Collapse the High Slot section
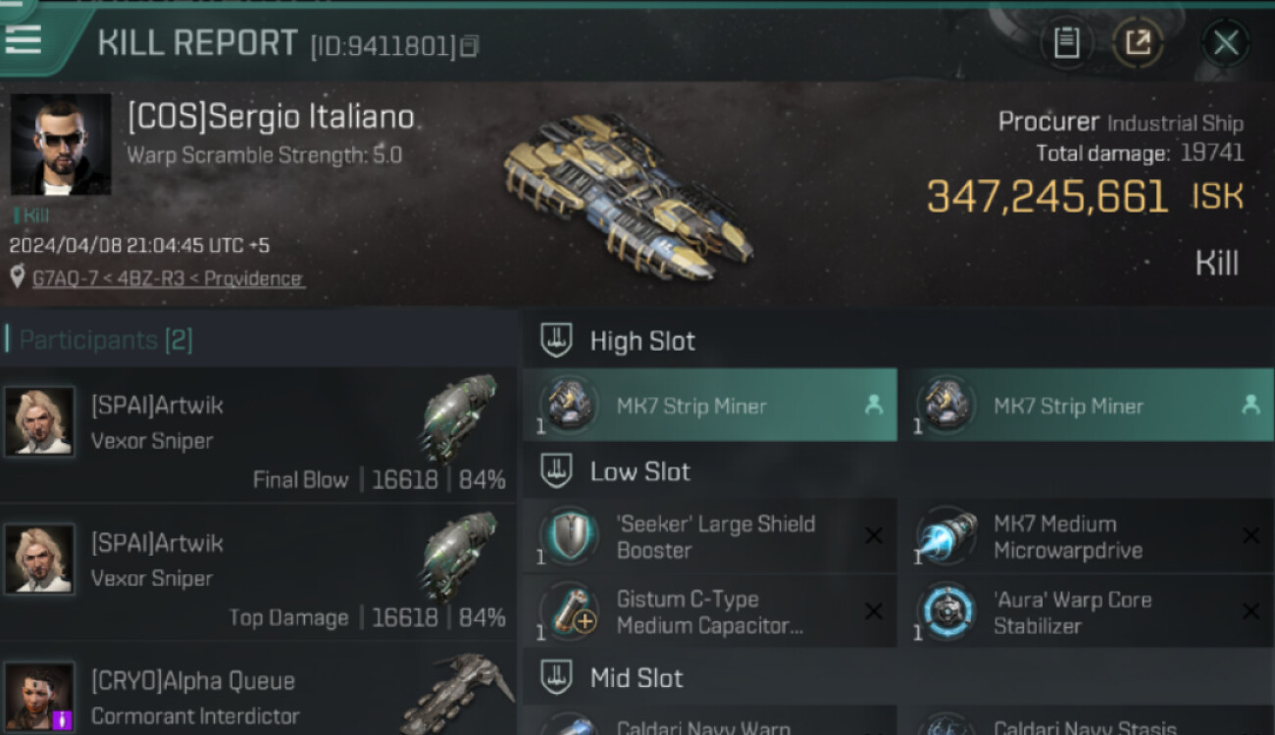1275x735 pixels. [557, 340]
